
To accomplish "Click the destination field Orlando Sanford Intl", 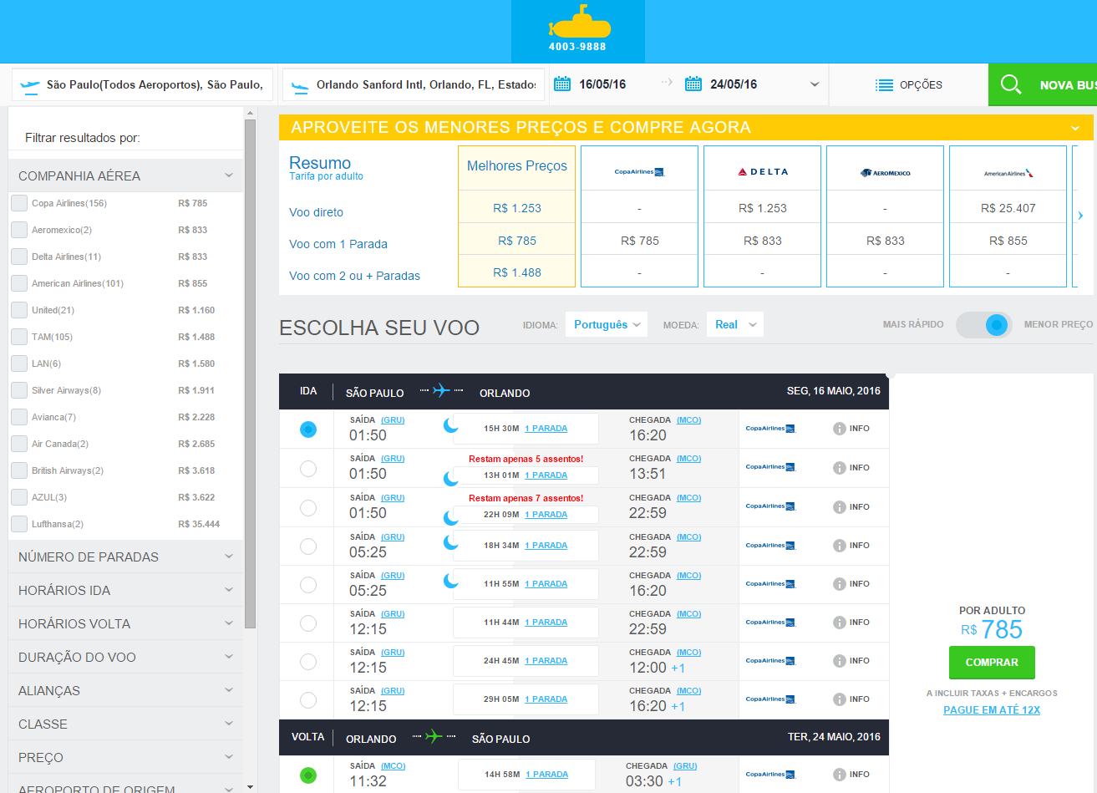I will pos(414,84).
